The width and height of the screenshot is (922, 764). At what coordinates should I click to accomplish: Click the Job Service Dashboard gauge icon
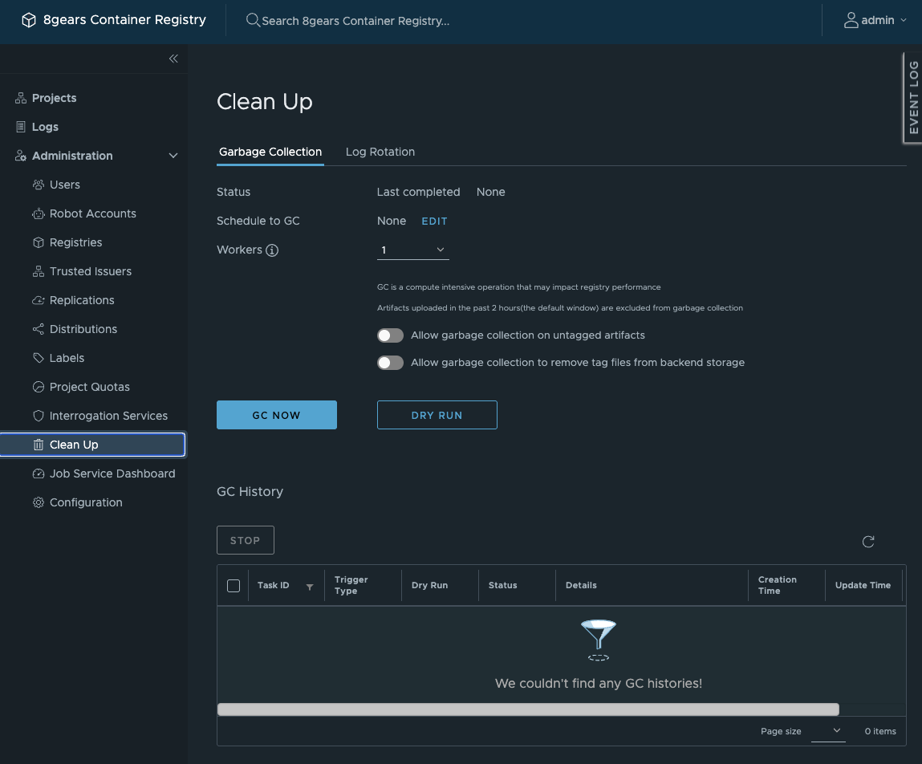pyautogui.click(x=39, y=473)
